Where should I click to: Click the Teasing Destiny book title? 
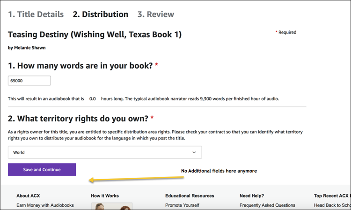coord(95,35)
